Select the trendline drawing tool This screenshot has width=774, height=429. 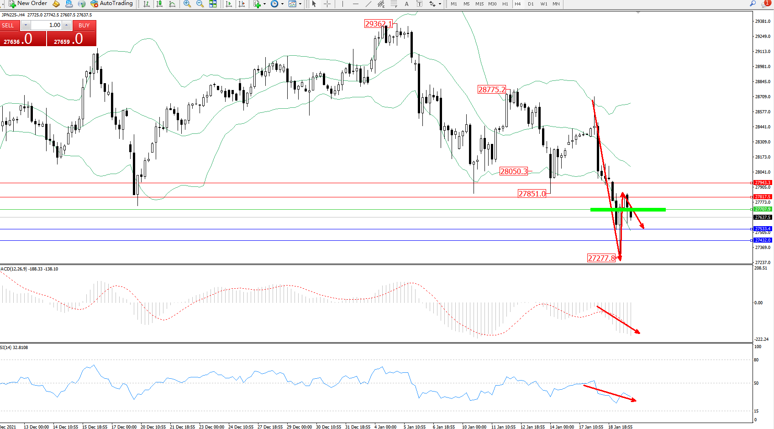(369, 4)
